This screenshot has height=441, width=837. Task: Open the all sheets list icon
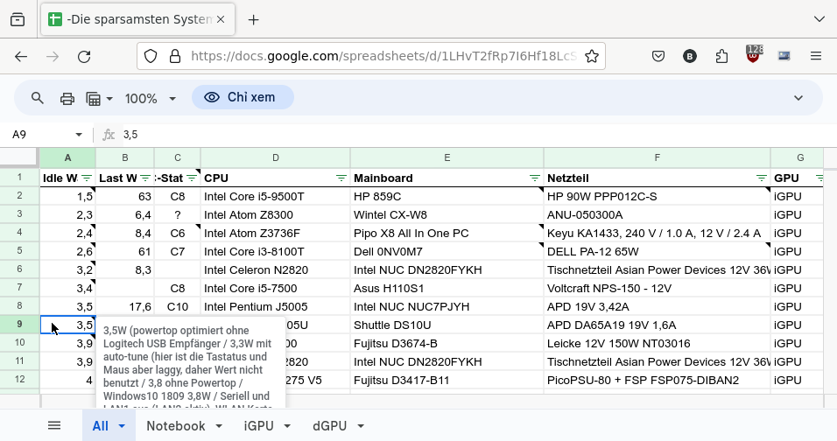(x=54, y=426)
